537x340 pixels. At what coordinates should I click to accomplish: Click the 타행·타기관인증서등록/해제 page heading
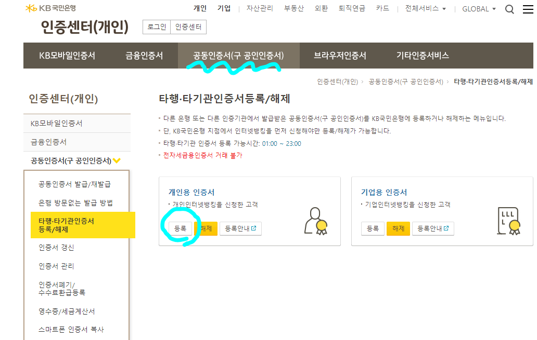pos(224,99)
